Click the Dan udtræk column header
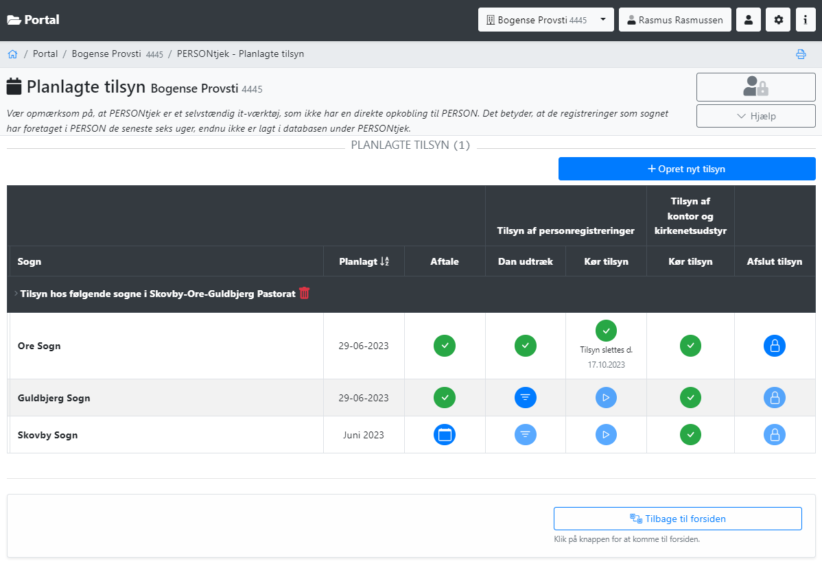This screenshot has height=568, width=822. 526,261
